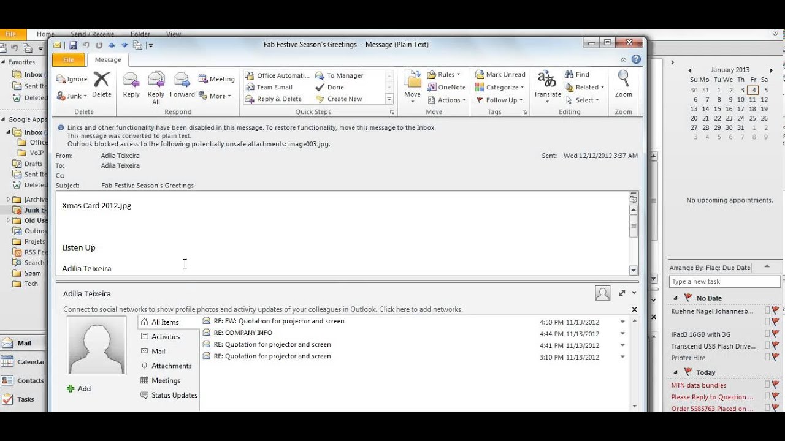Viewport: 785px width, 441px height.
Task: Run the Reply & Delete quick step
Action: coord(274,99)
